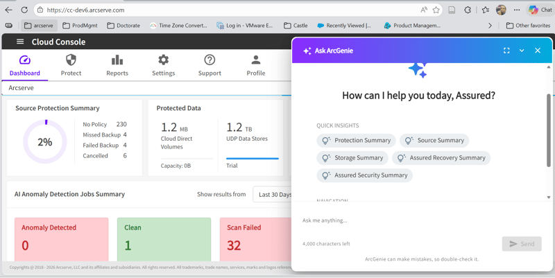Open the Protect tab

[x=71, y=66]
